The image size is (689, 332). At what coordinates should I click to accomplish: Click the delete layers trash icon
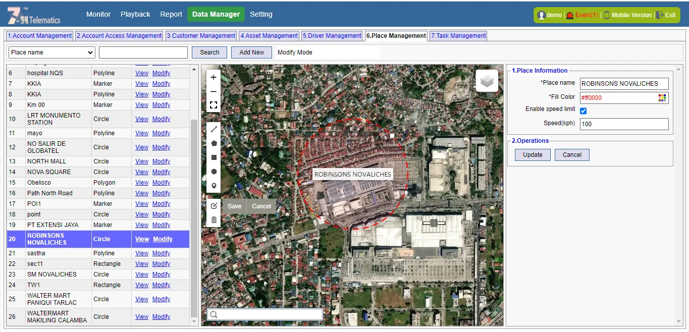point(214,219)
